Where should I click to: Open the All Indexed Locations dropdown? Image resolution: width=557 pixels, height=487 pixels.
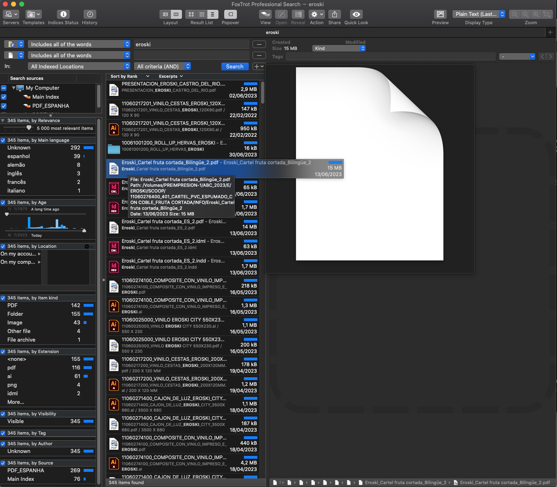click(79, 66)
